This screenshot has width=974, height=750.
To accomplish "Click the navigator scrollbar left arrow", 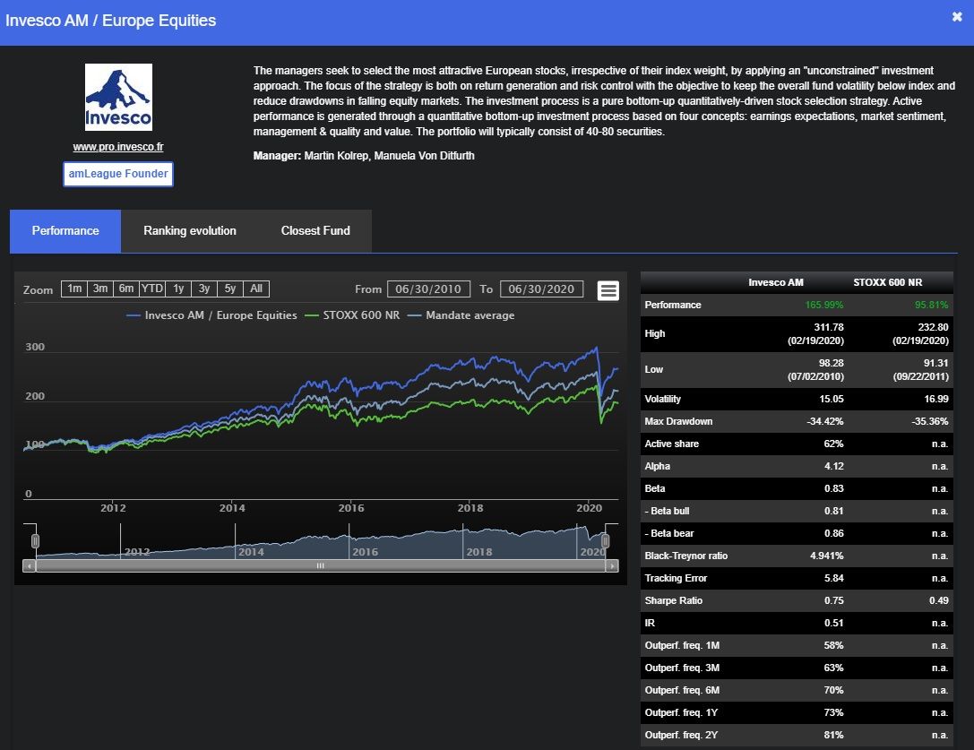I will point(29,566).
